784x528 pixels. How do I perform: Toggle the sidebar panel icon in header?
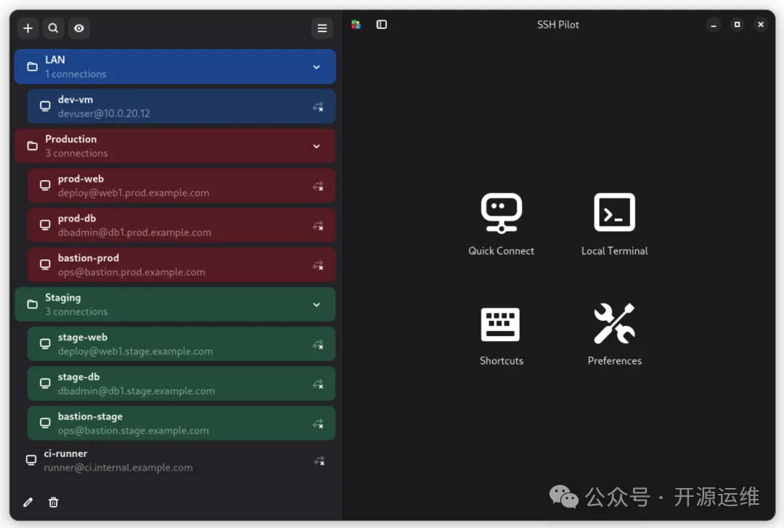[x=382, y=25]
